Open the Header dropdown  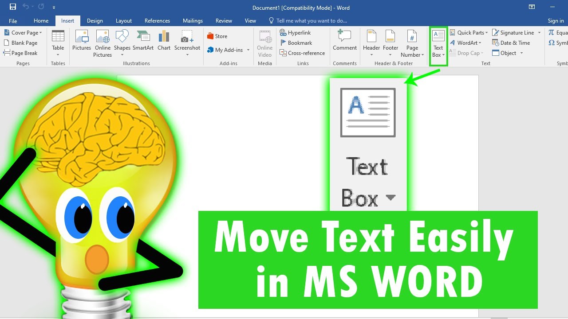(x=371, y=43)
